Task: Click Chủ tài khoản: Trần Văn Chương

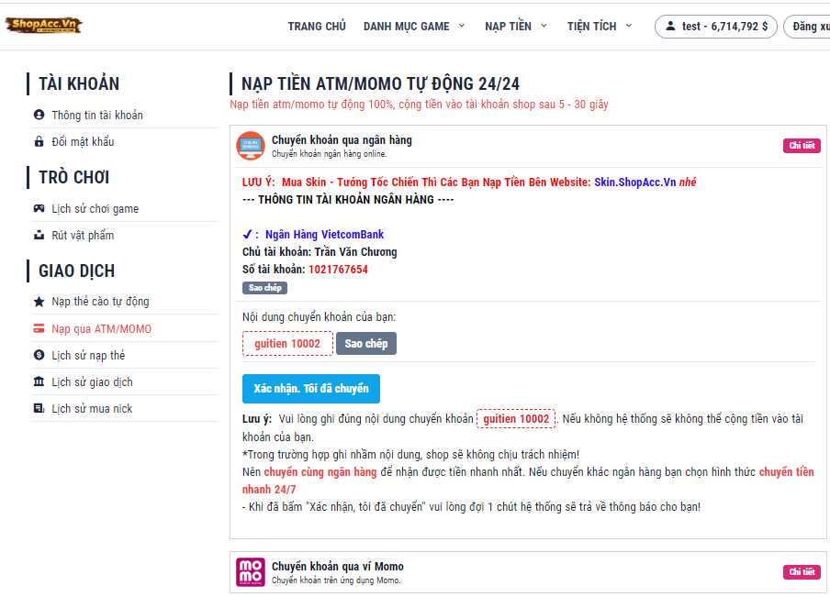Action: coord(320,251)
